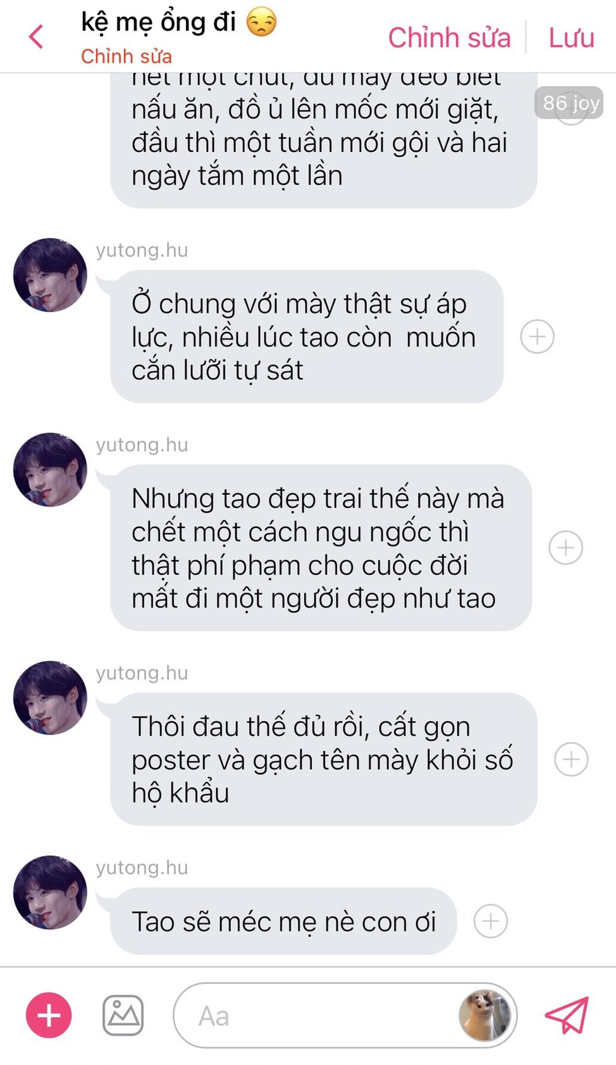Tap plus beside "Nhưng tao đẹp trai" message
616x1065 pixels.
pos(565,548)
